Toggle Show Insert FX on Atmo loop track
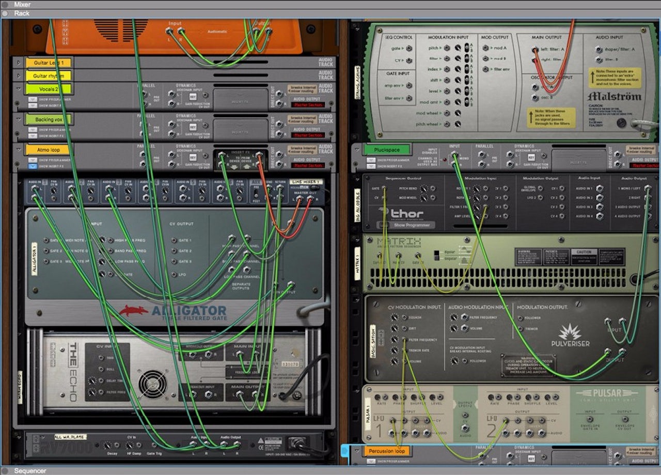661x475 pixels. point(33,166)
